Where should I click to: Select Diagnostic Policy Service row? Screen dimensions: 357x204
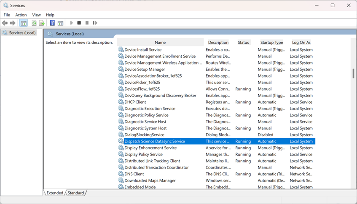tap(217, 115)
